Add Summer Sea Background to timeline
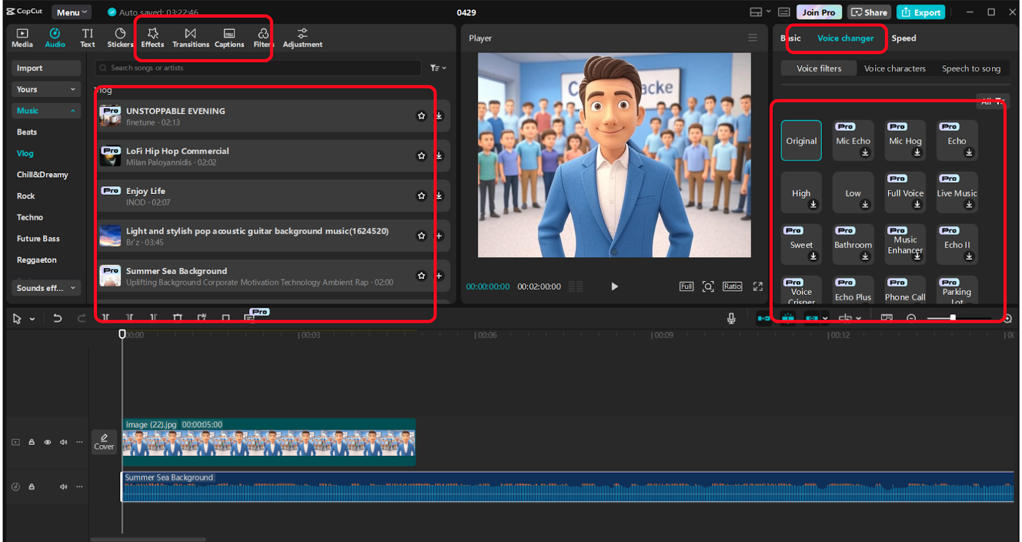The height and width of the screenshot is (542, 1022). coord(439,276)
